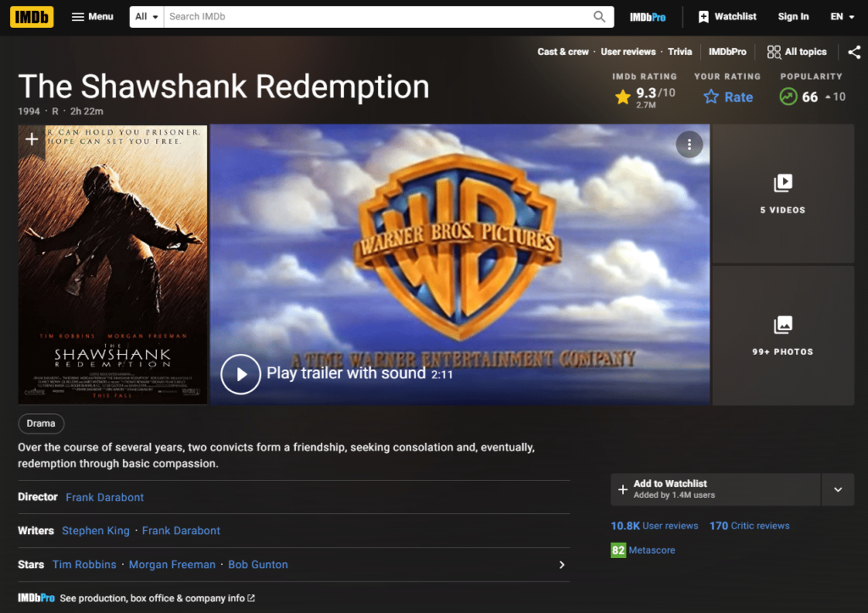Click the share icon
The image size is (868, 613).
coord(854,52)
